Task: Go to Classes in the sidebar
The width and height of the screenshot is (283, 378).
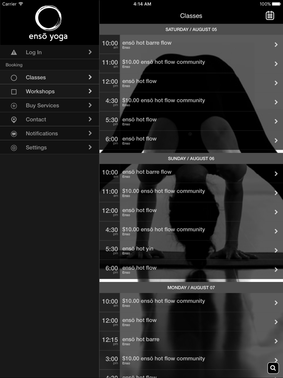Action: 50,77
